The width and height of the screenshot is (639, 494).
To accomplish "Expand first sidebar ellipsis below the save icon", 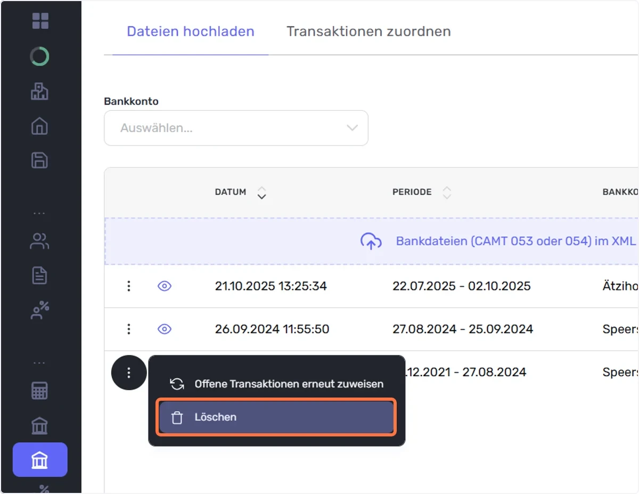I will point(39,213).
